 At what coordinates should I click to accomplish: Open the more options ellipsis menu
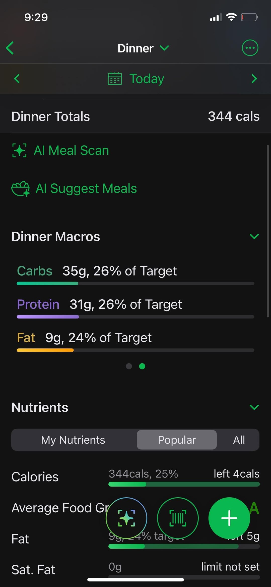[x=250, y=48]
